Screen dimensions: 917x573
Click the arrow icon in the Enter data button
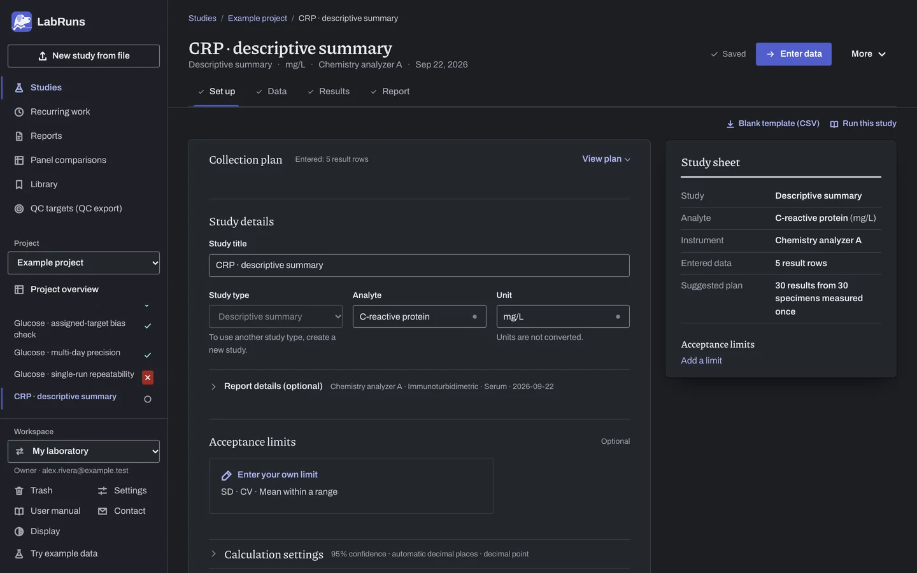click(771, 54)
